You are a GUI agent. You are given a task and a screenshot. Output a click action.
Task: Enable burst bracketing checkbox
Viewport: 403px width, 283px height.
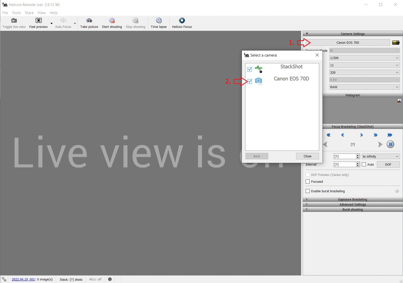click(x=308, y=191)
